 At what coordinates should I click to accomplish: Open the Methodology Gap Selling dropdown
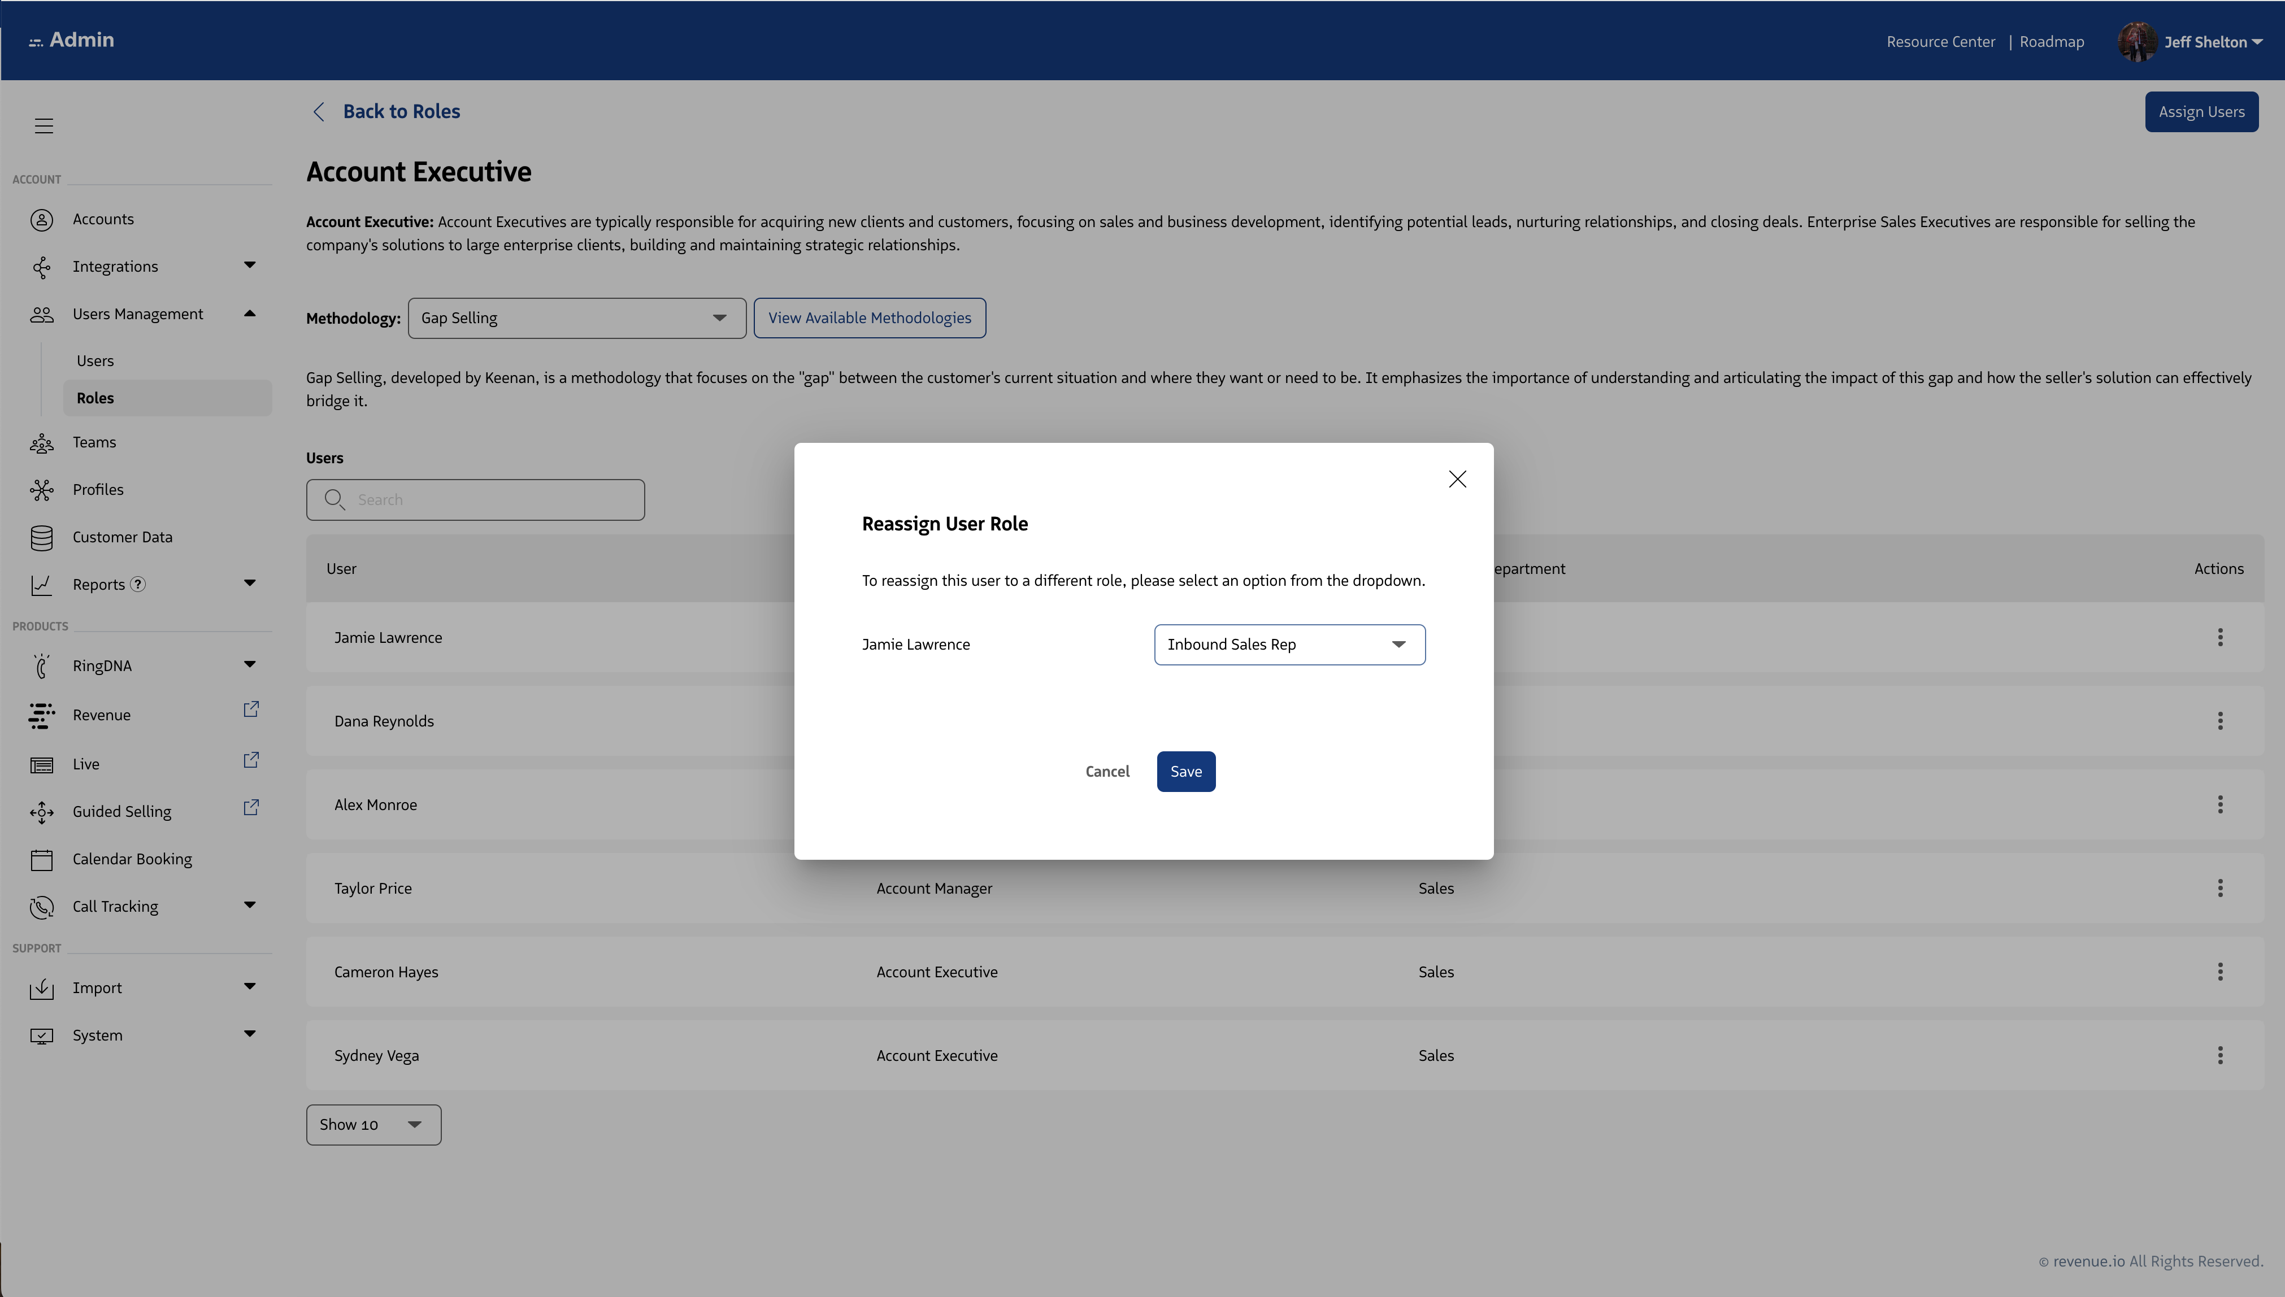point(576,318)
